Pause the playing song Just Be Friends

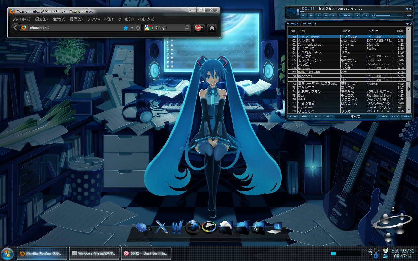tap(311, 15)
